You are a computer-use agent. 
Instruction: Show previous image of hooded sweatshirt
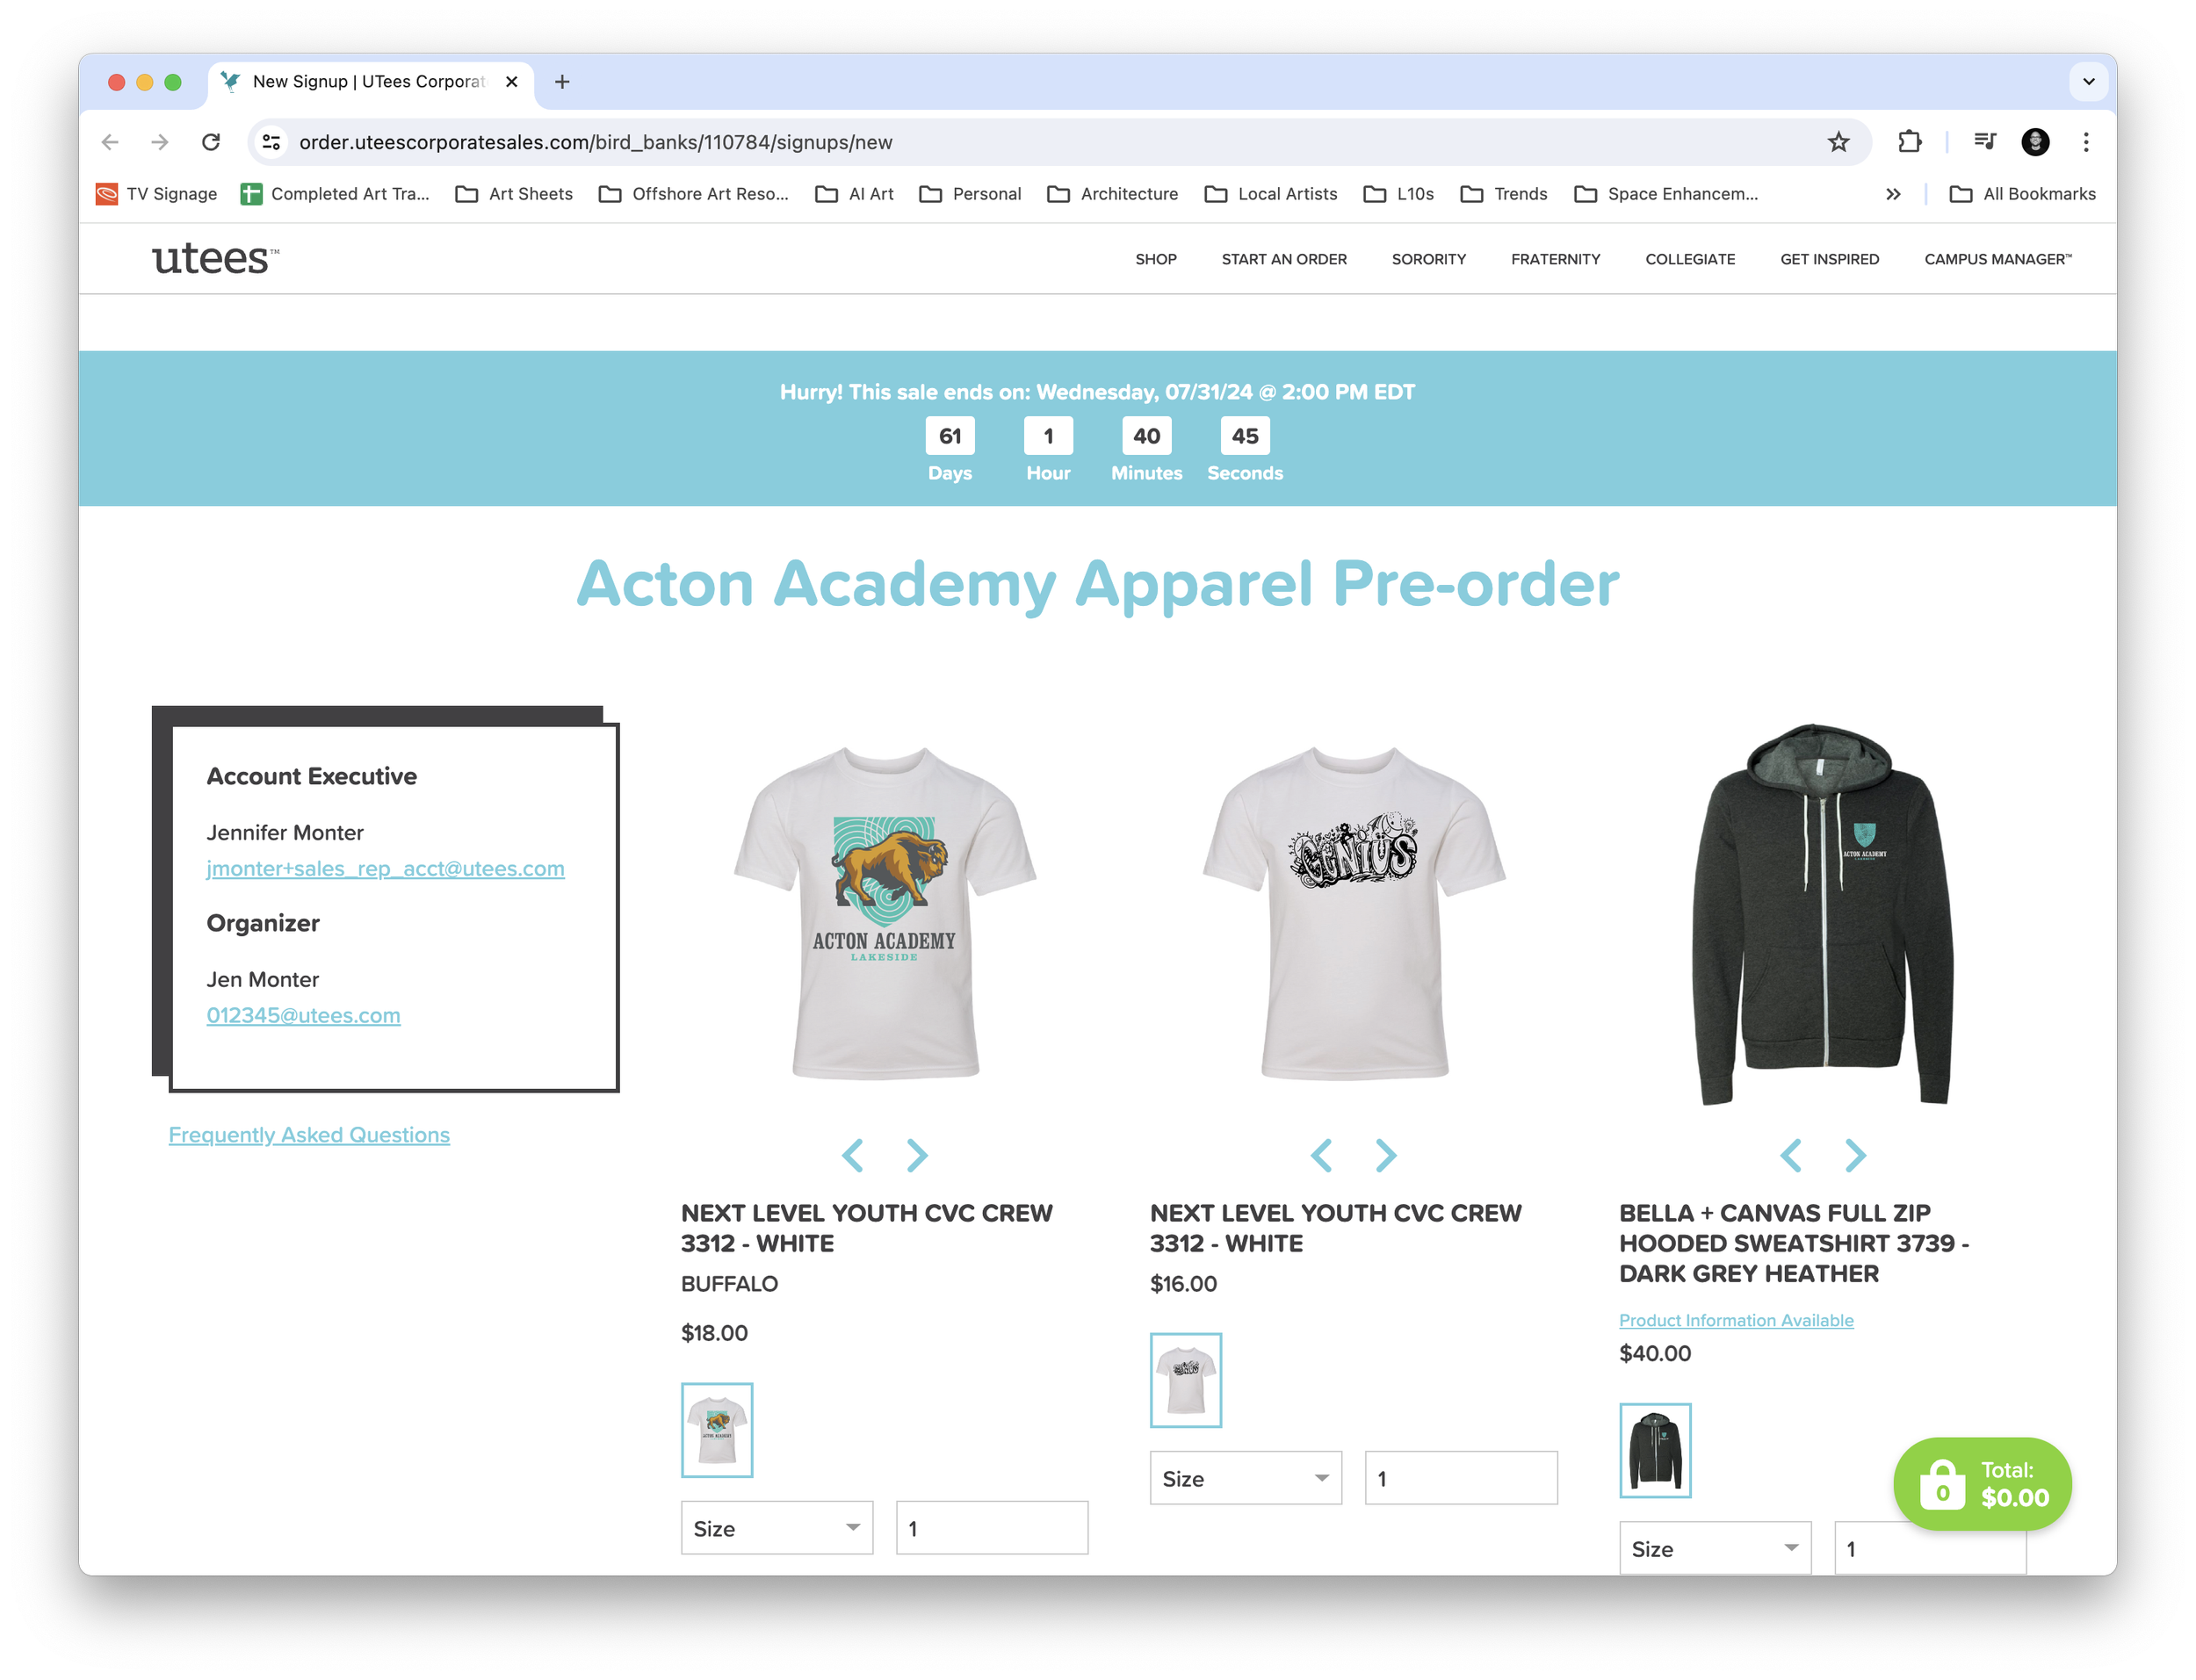click(1791, 1155)
